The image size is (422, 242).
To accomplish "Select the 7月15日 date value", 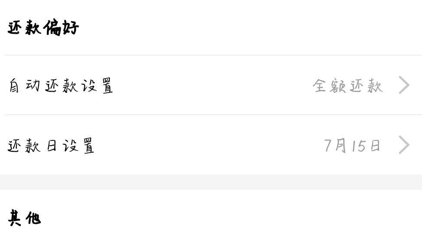I will [x=352, y=146].
